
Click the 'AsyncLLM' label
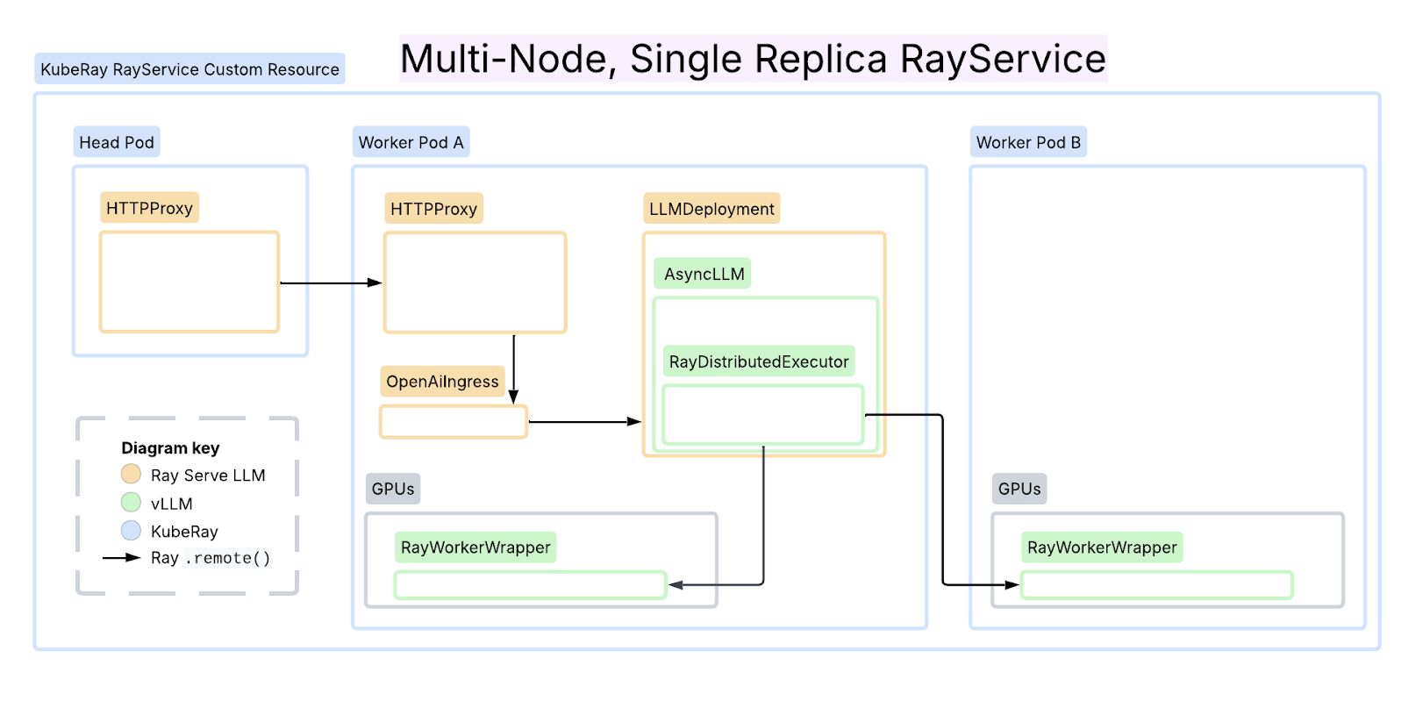[x=704, y=274]
